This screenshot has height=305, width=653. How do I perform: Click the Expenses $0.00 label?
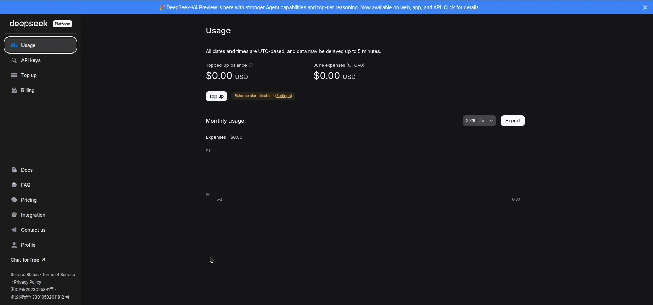(224, 137)
